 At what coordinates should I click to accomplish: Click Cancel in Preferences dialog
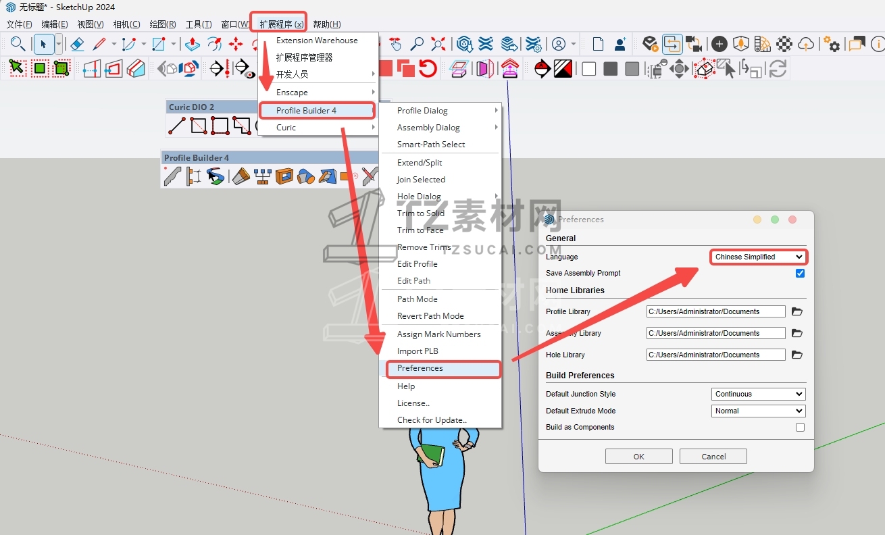(713, 457)
